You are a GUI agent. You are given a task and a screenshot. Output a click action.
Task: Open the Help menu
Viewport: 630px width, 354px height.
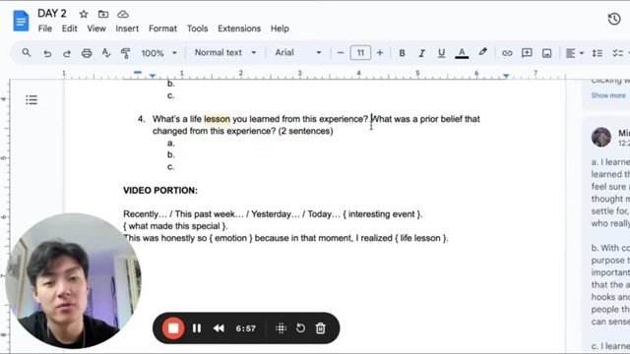[x=280, y=29]
